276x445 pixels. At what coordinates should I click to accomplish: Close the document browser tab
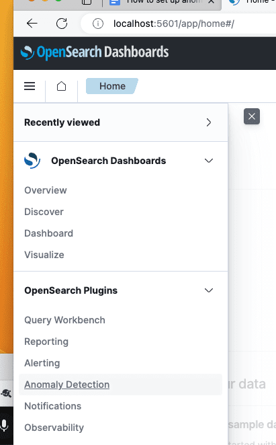pos(211,2)
